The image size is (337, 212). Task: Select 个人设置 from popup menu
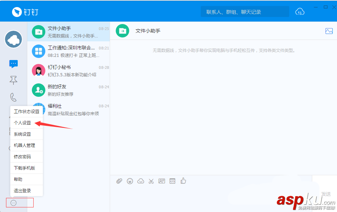point(27,123)
